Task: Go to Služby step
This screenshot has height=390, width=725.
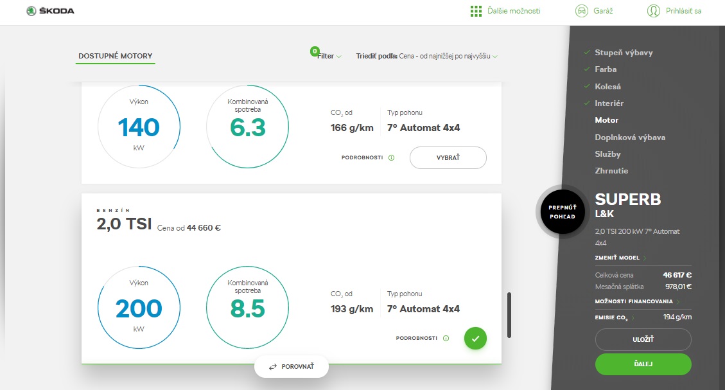Action: [607, 154]
